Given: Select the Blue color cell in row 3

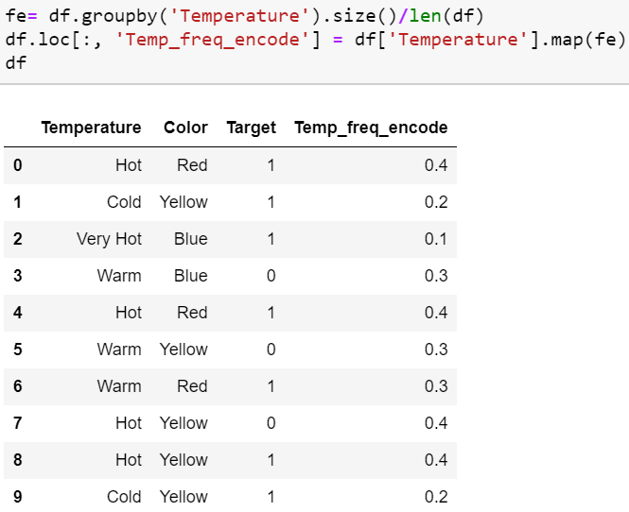Looking at the screenshot, I should [x=190, y=276].
